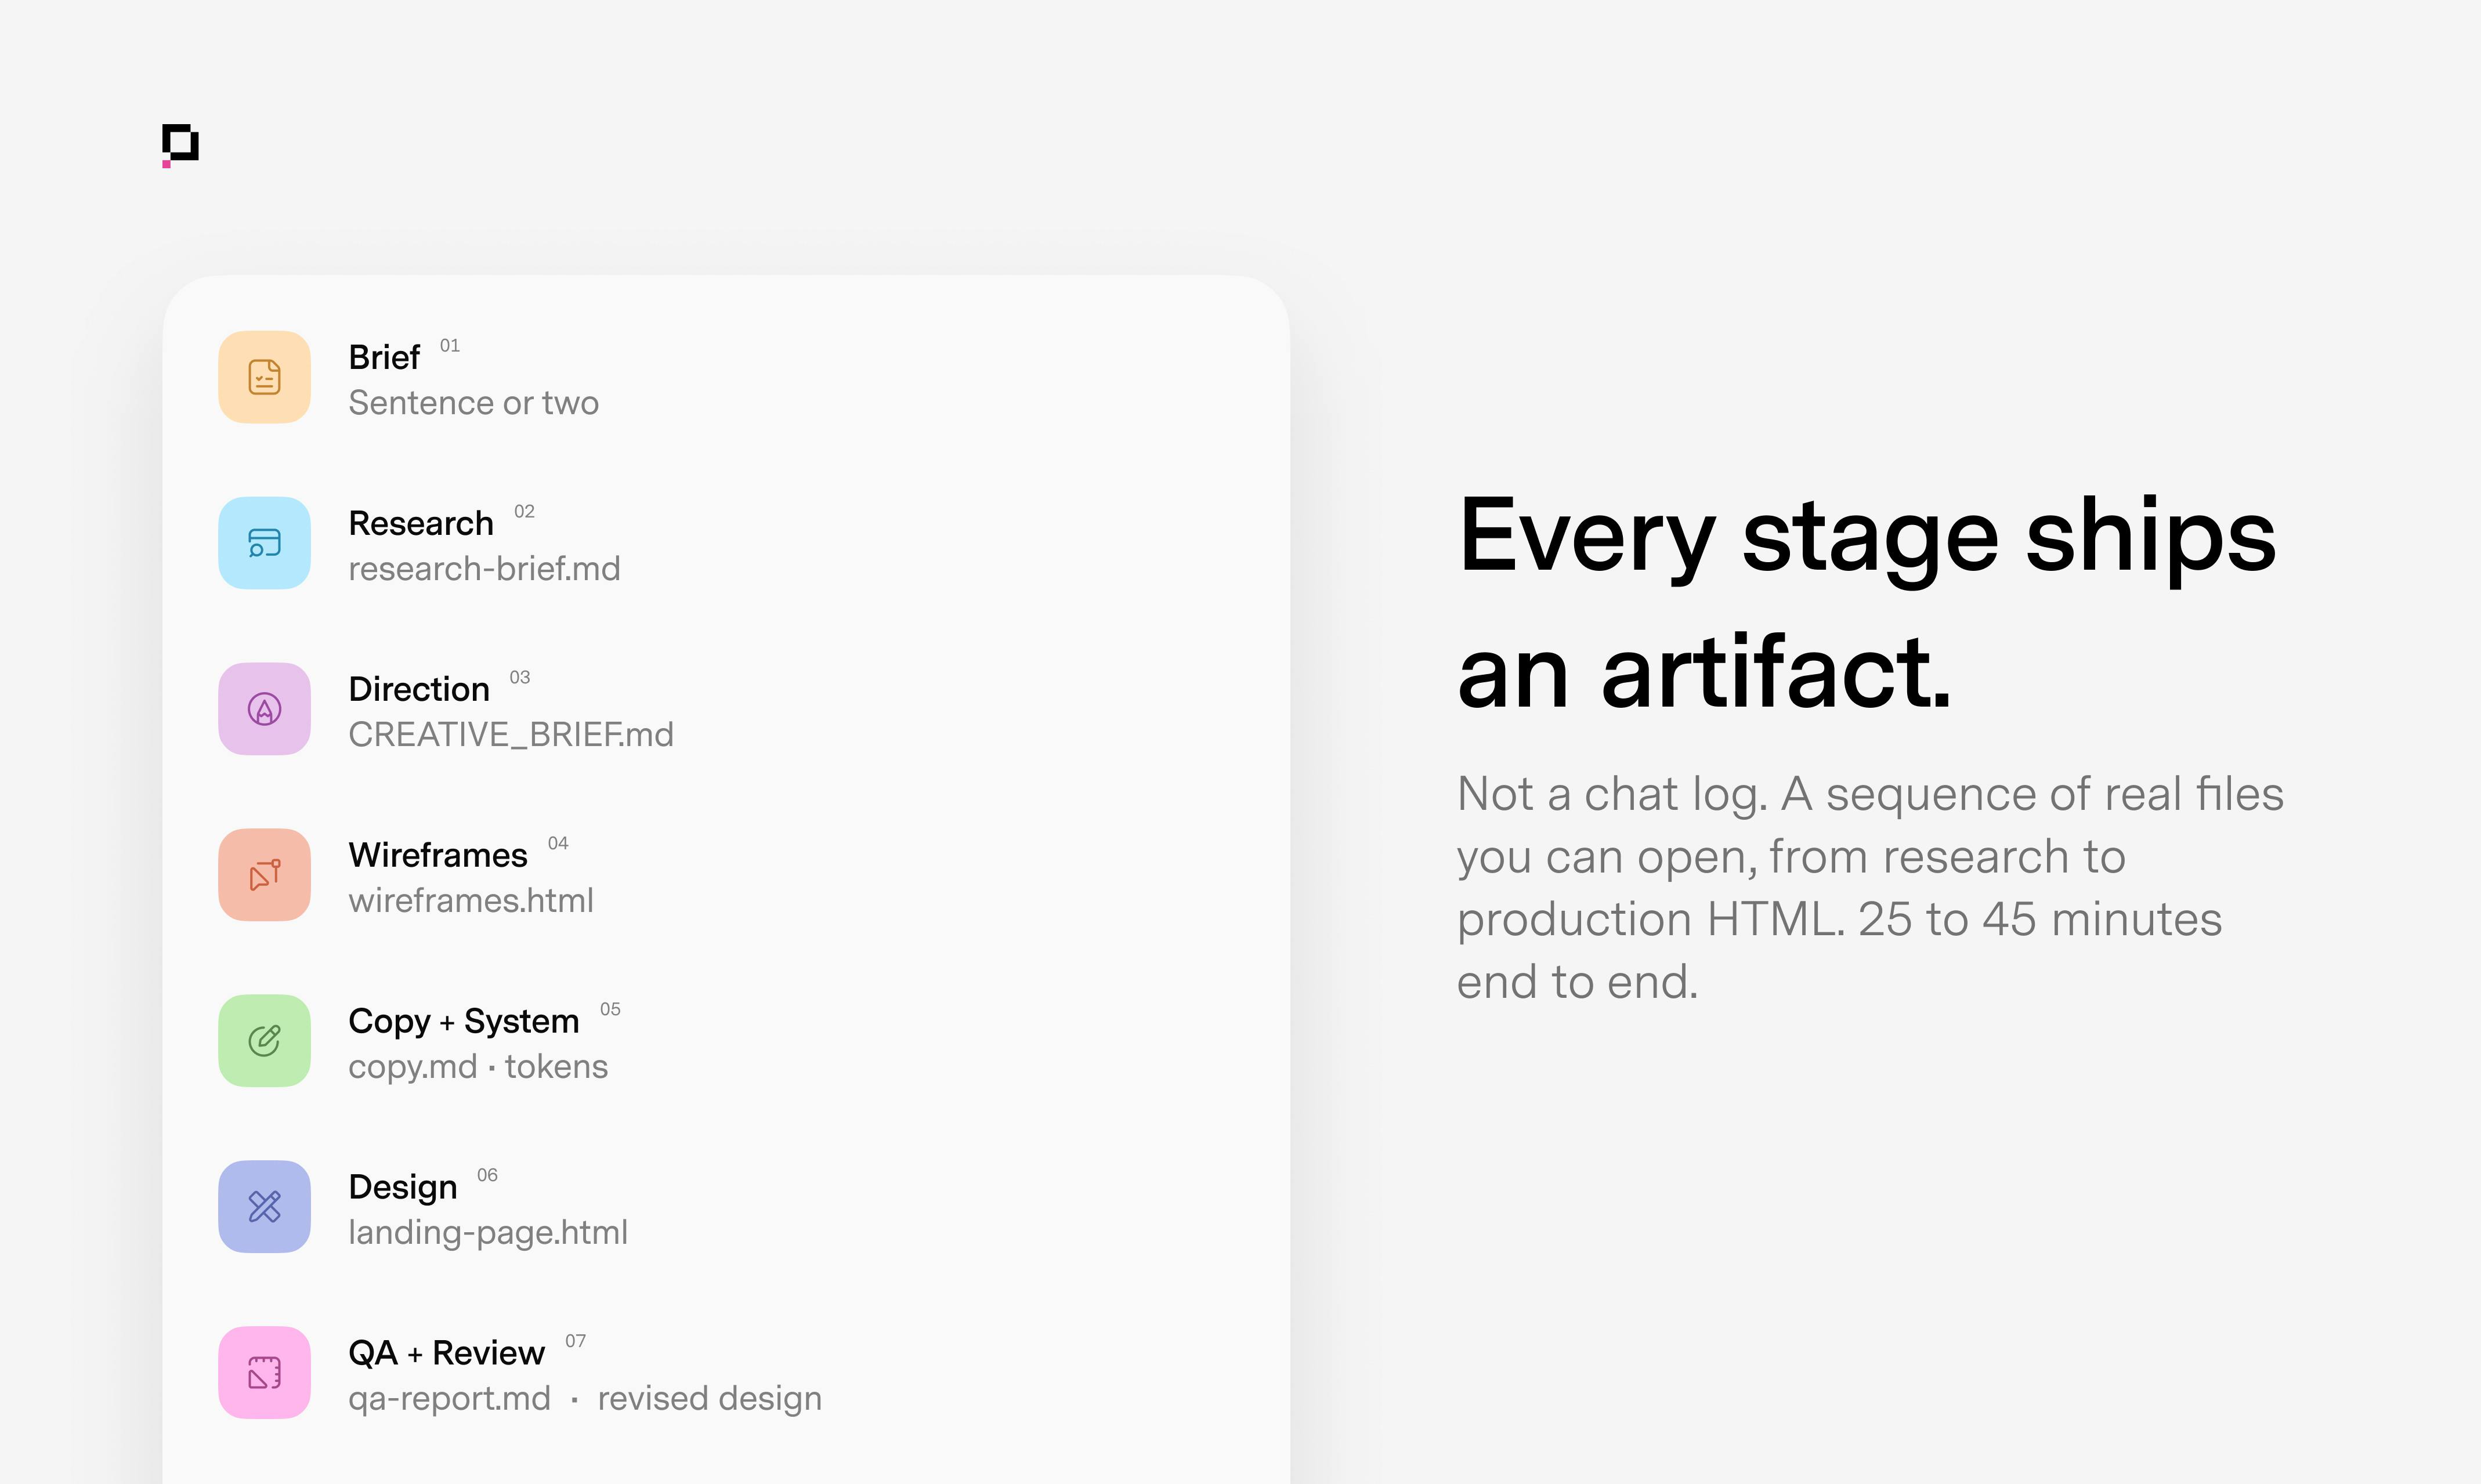Image resolution: width=2481 pixels, height=1484 pixels.
Task: Click the pink QA + Review icon
Action: [x=264, y=1373]
